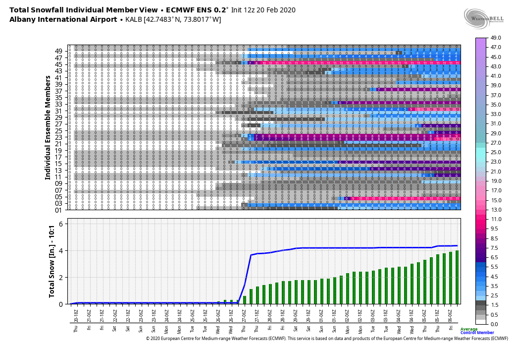Click the 2 tick on Total Snow axis
The image size is (515, 345).
[60, 278]
